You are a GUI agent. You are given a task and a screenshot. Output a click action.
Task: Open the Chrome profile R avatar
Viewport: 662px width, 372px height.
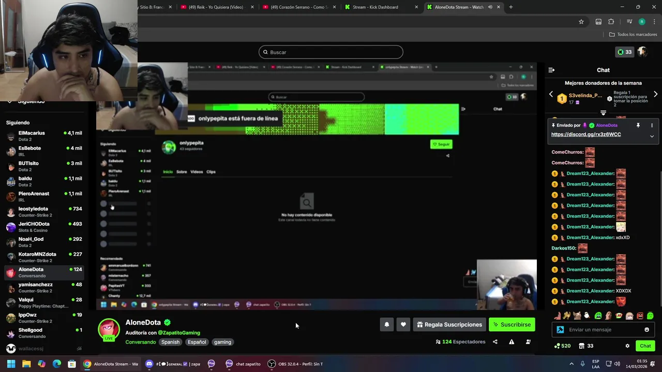[x=642, y=22]
